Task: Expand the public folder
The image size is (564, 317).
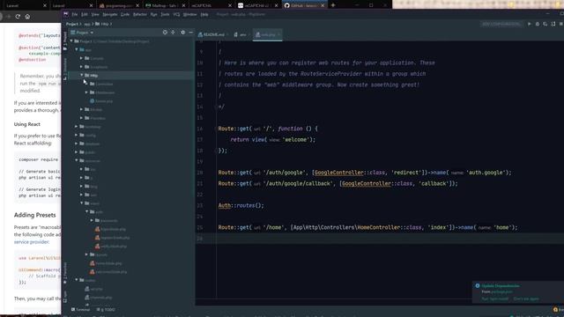Action: (x=77, y=152)
